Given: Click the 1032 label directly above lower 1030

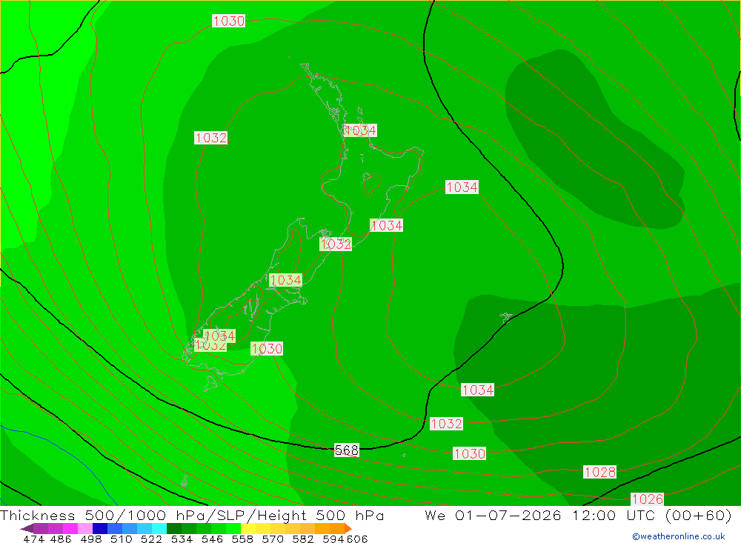Looking at the screenshot, I should pos(446,424).
